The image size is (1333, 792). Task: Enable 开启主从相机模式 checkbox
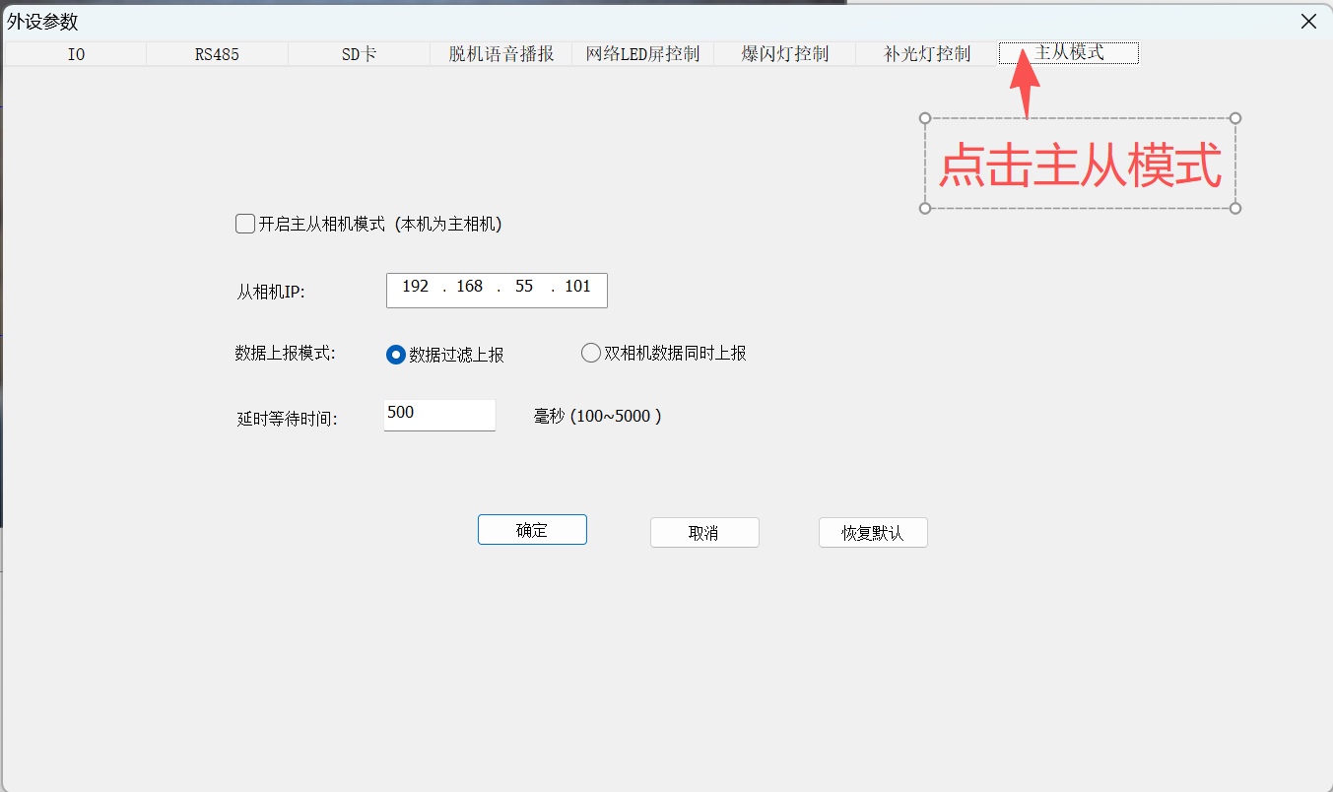pyautogui.click(x=244, y=224)
